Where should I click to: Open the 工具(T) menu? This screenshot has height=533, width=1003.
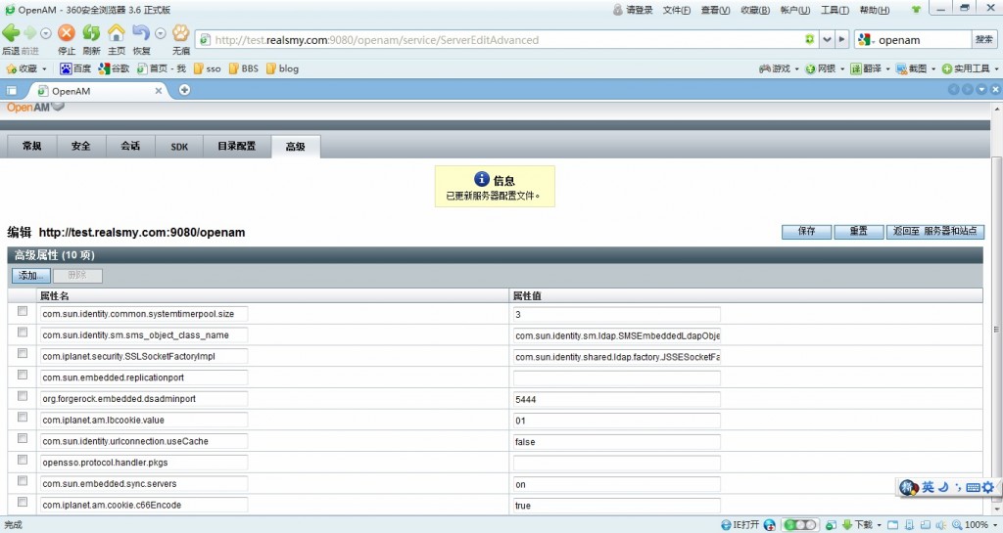pos(835,10)
